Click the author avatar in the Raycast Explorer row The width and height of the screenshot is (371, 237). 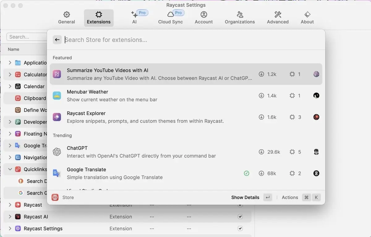[x=316, y=117]
